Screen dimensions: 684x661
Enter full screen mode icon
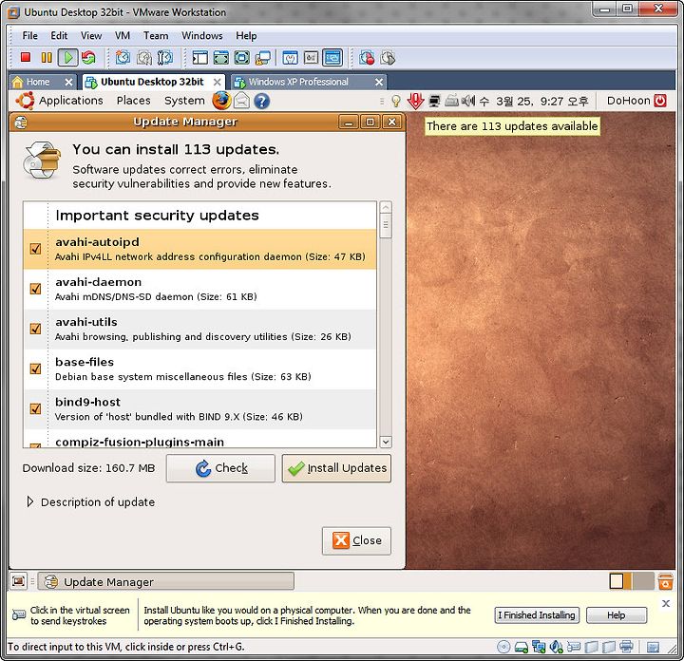coord(221,57)
